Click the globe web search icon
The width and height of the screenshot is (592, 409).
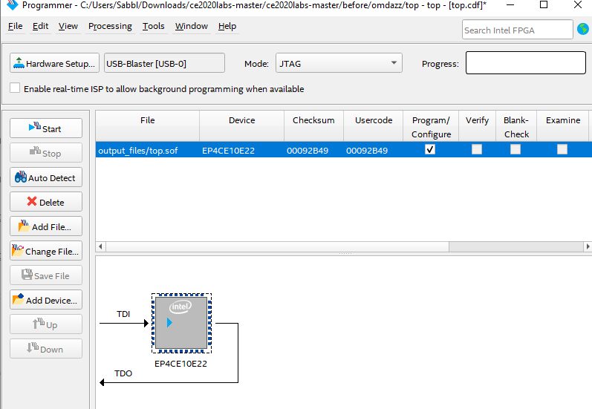(x=583, y=29)
